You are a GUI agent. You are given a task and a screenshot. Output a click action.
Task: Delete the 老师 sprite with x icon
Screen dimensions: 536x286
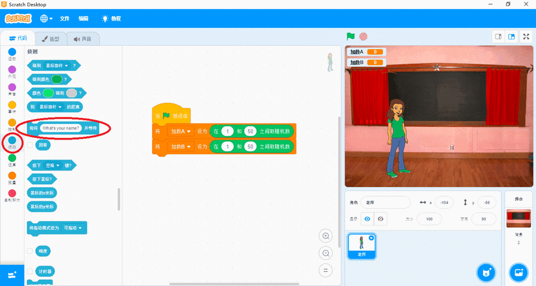(371, 237)
